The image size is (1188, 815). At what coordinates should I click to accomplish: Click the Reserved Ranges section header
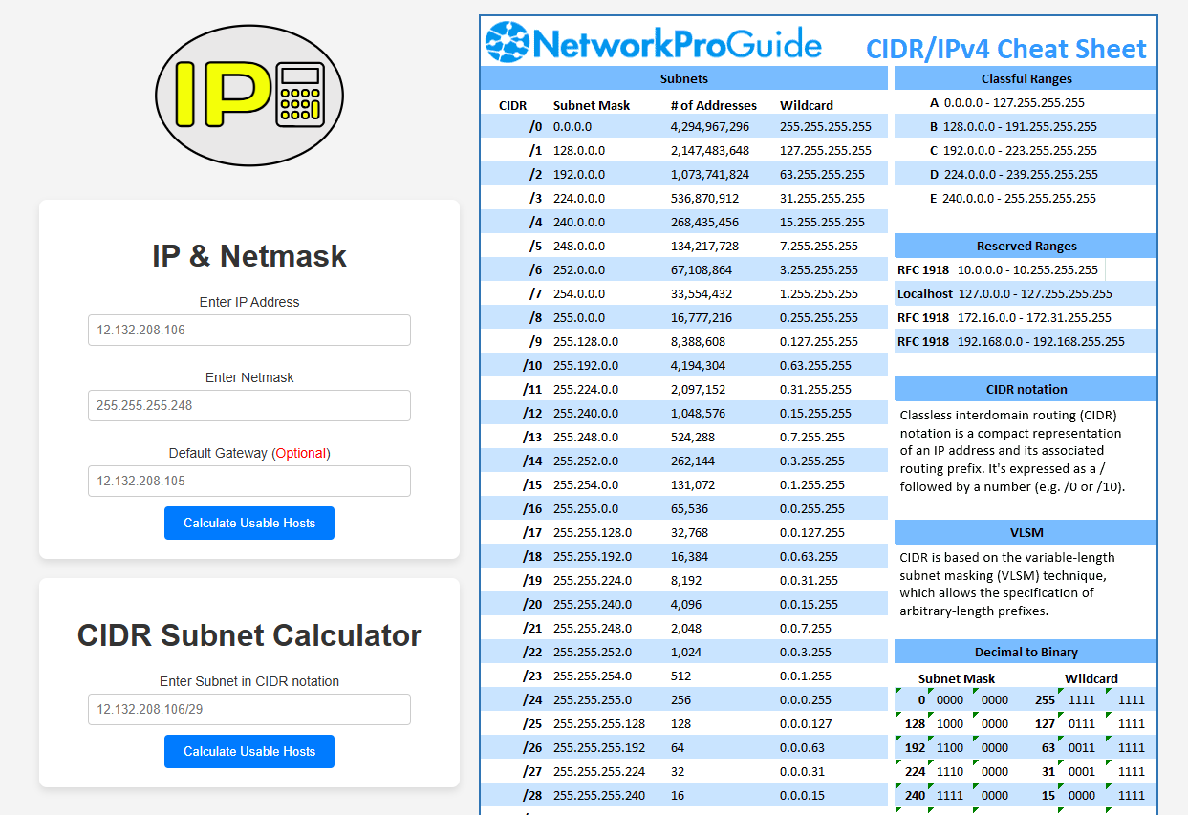point(1026,246)
